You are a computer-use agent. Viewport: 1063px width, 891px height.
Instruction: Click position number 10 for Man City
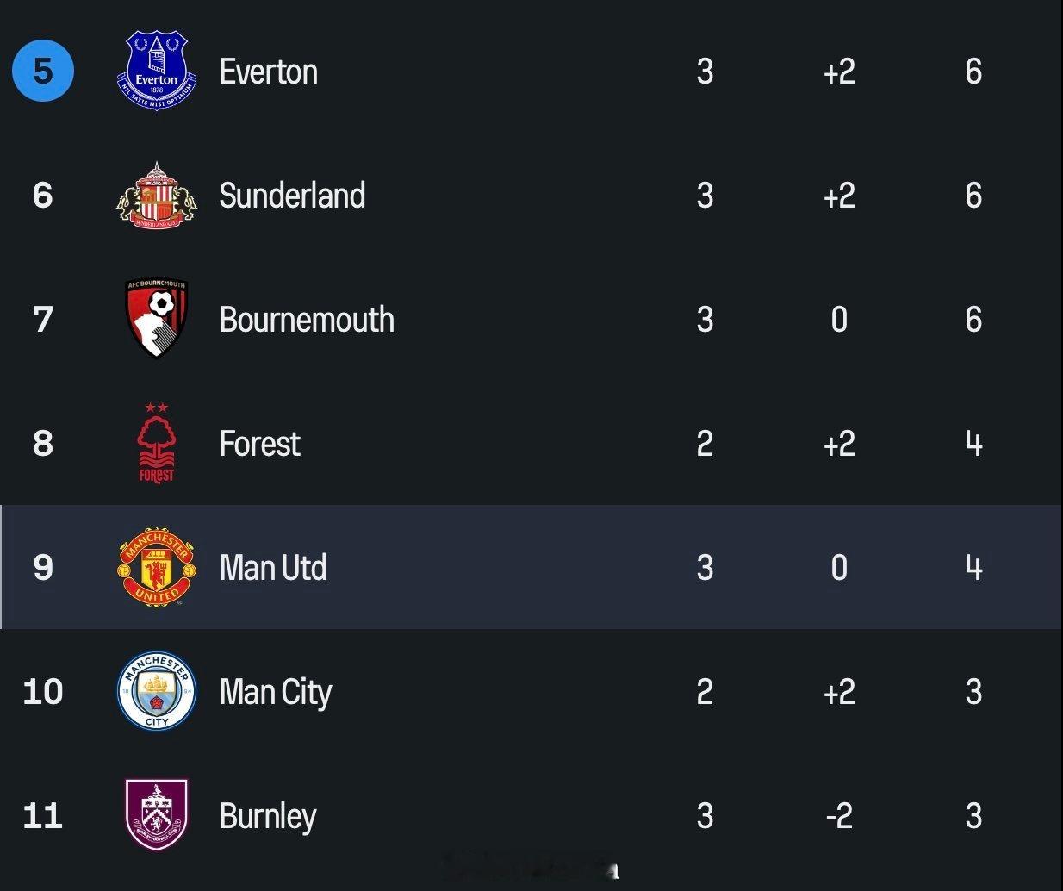[x=43, y=692]
